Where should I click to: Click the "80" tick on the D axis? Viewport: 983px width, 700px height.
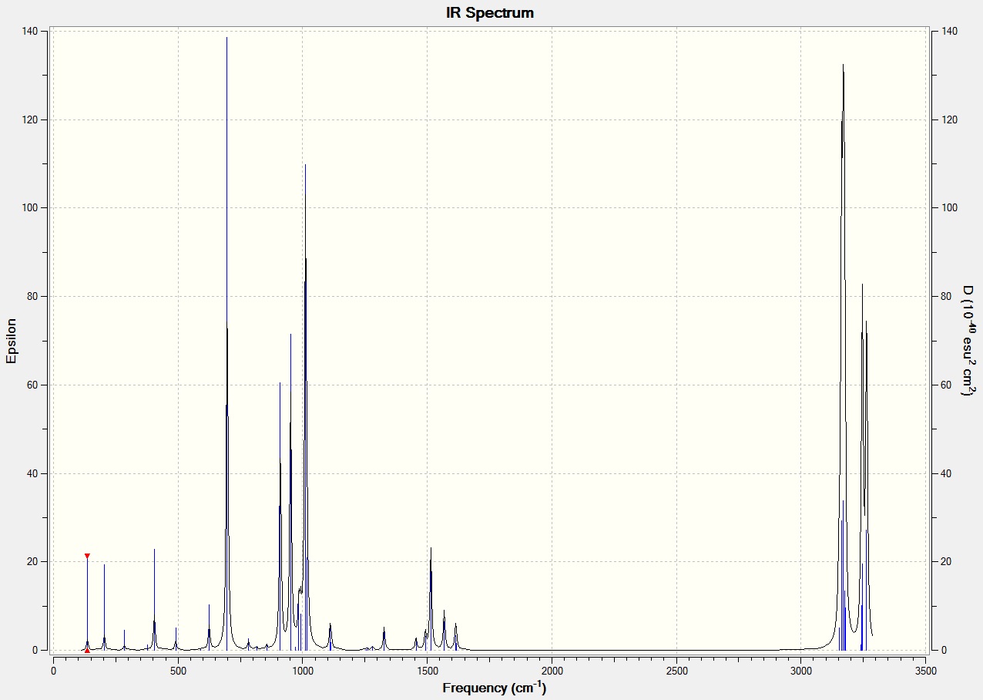point(944,296)
